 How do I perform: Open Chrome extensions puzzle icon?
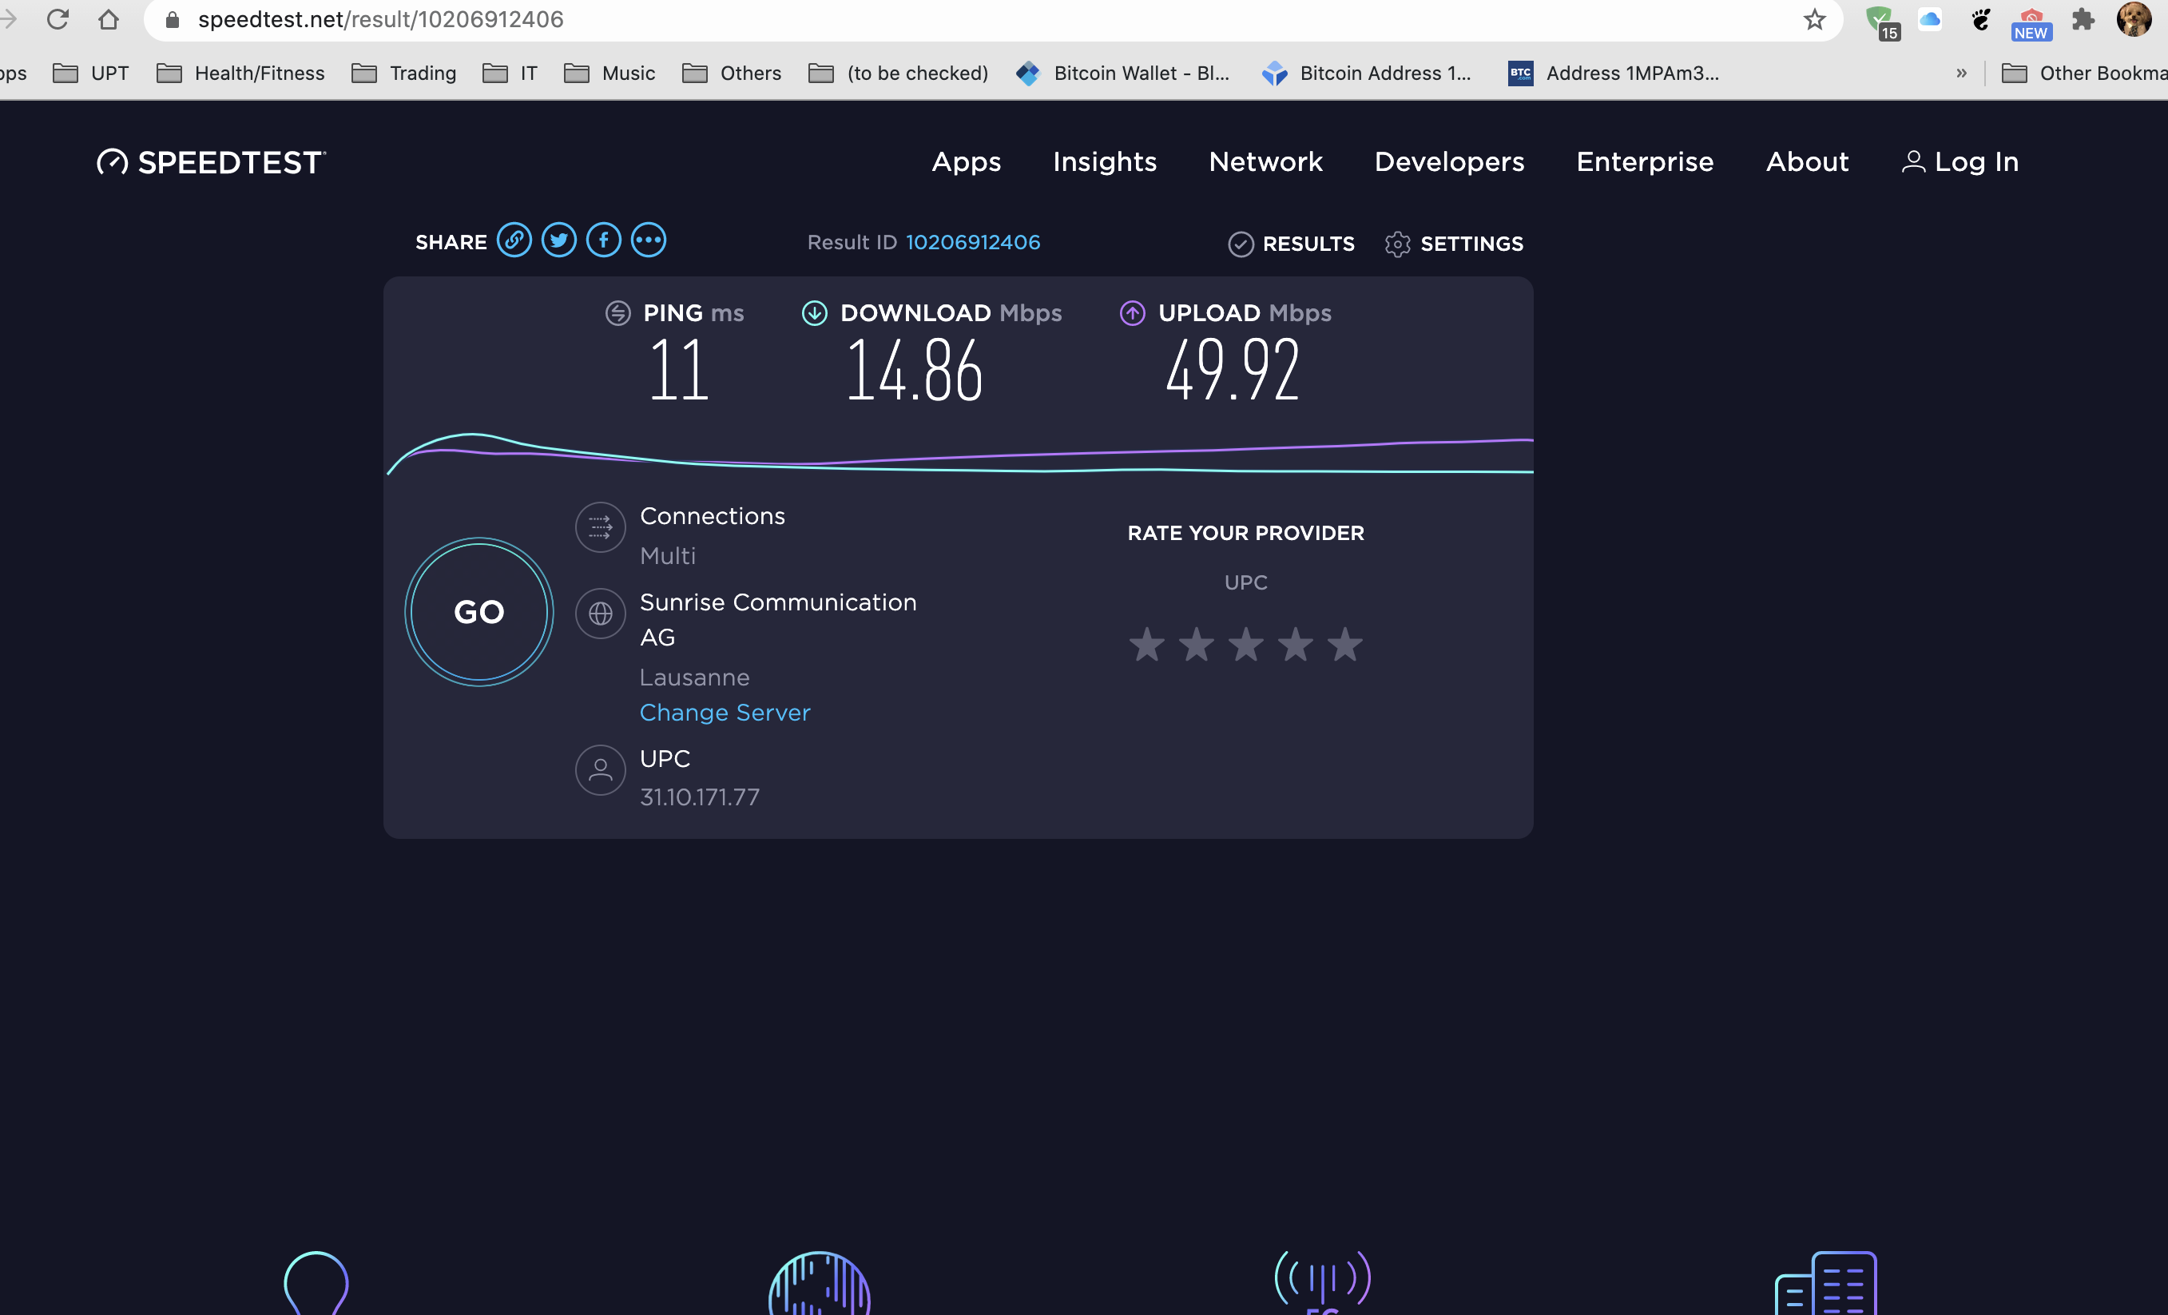point(2083,19)
